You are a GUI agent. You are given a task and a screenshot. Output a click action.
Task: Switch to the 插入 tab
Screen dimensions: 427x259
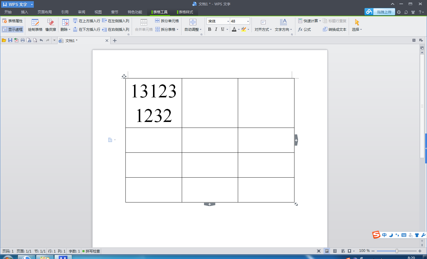pyautogui.click(x=25, y=12)
